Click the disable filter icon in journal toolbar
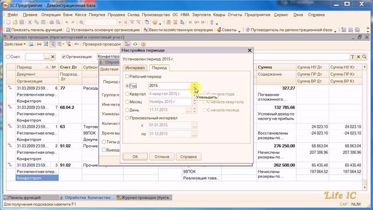Screen dimensions: 373x210 click(x=69, y=44)
